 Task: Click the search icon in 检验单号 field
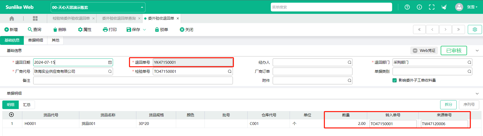click(230, 72)
